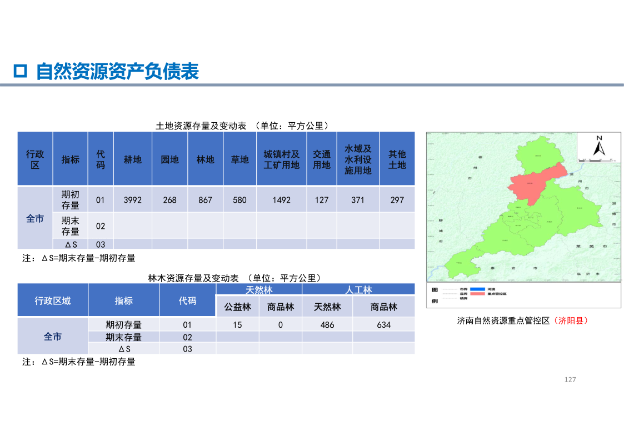Screen dimensions: 624x441
Task: Click the 林地 value 867
Action: click(206, 200)
